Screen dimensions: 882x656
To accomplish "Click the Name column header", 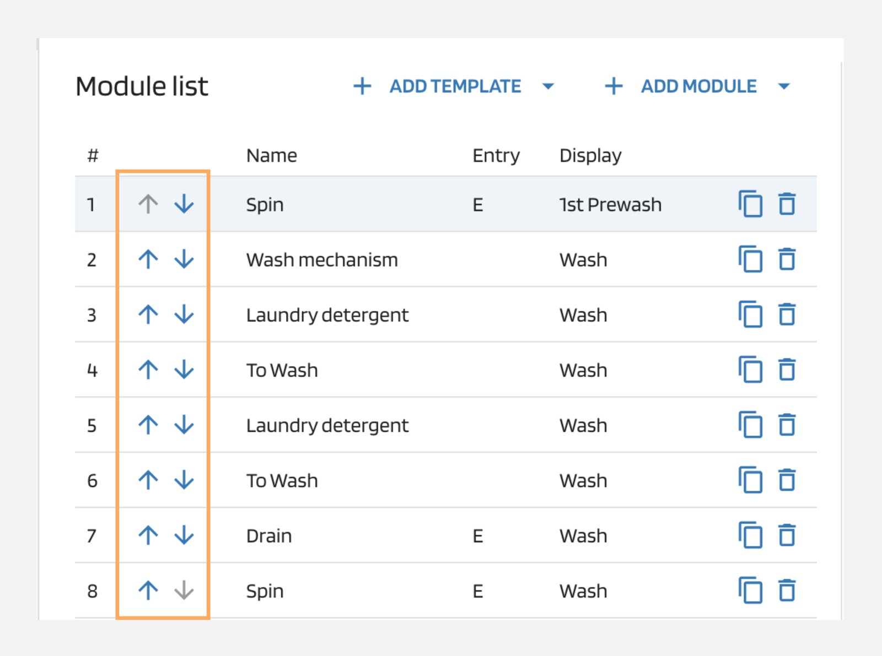I will [x=271, y=156].
